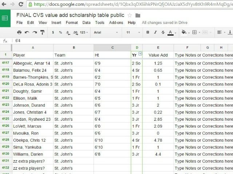
Task: Select cell 'Jordan, Rysheed 23'
Action: point(33,119)
